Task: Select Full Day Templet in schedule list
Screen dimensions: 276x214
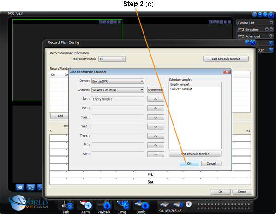Action: pos(181,89)
